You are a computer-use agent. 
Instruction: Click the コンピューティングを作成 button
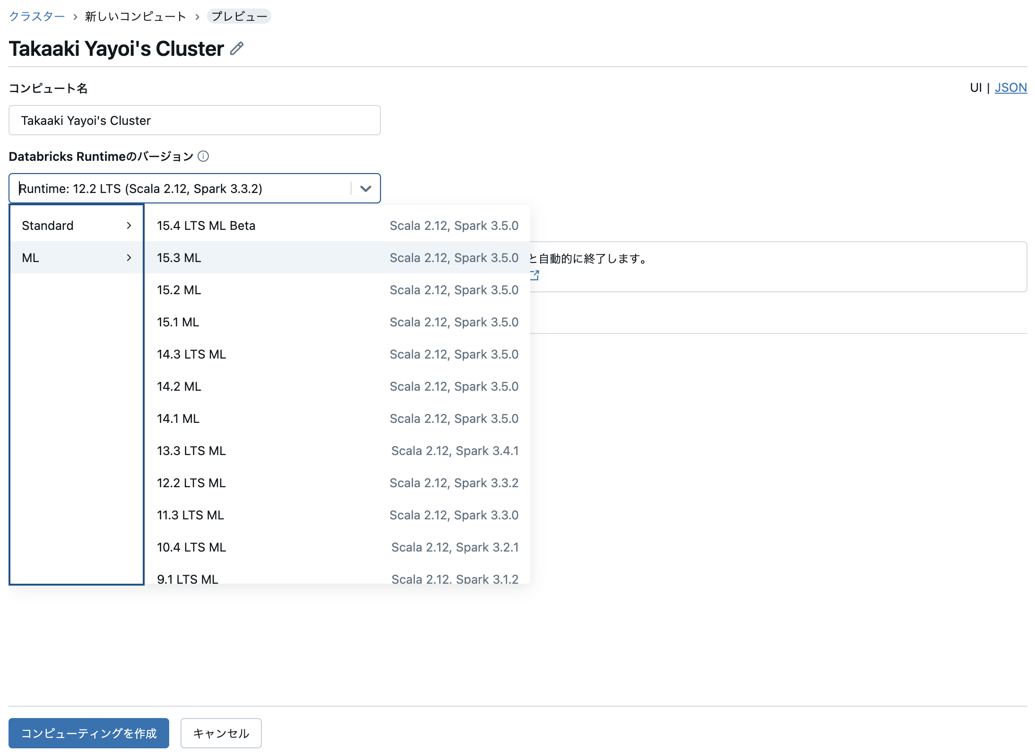click(89, 733)
